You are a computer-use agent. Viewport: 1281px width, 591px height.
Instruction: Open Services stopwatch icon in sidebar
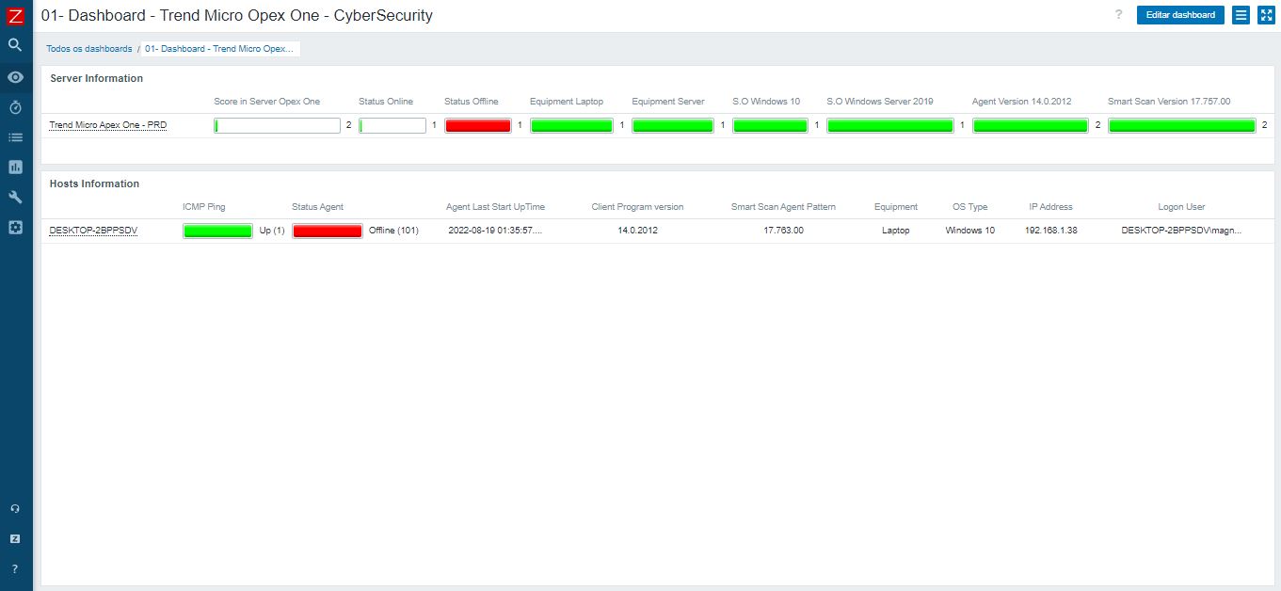(x=15, y=107)
